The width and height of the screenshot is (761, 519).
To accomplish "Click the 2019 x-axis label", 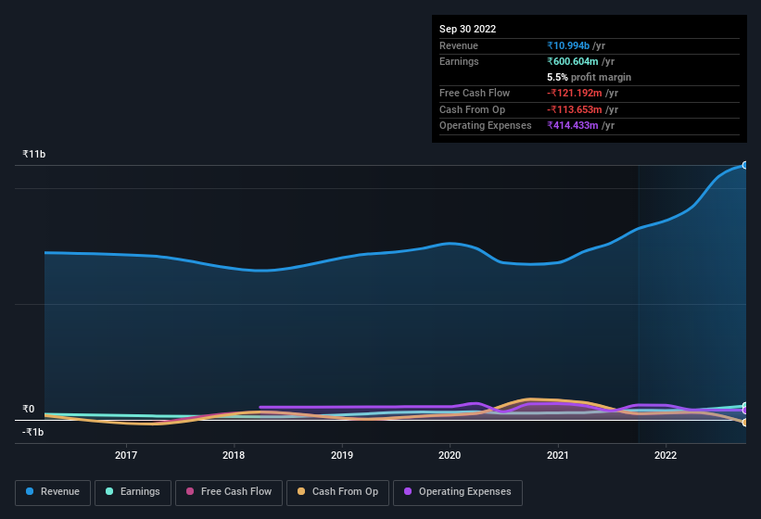I will [x=342, y=455].
